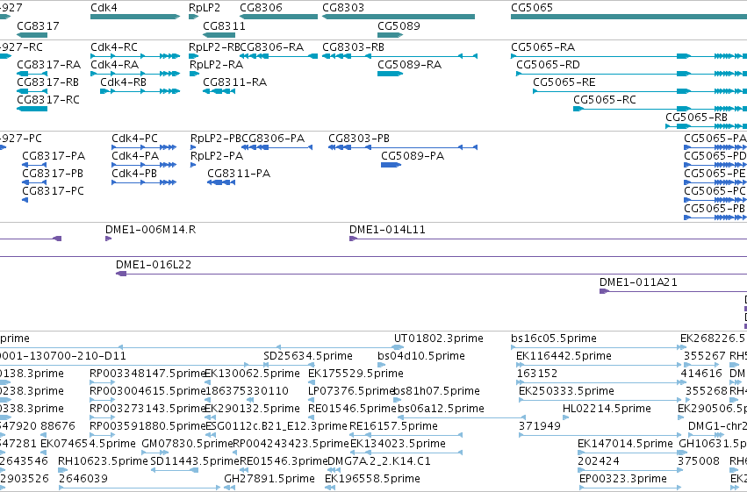Image resolution: width=747 pixels, height=492 pixels.
Task: Click EST bs81h07.5prime
Action: (437, 392)
